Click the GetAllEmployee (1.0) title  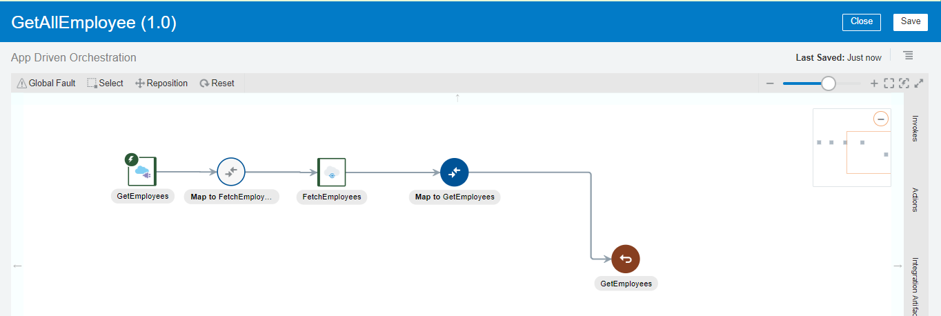pos(94,22)
